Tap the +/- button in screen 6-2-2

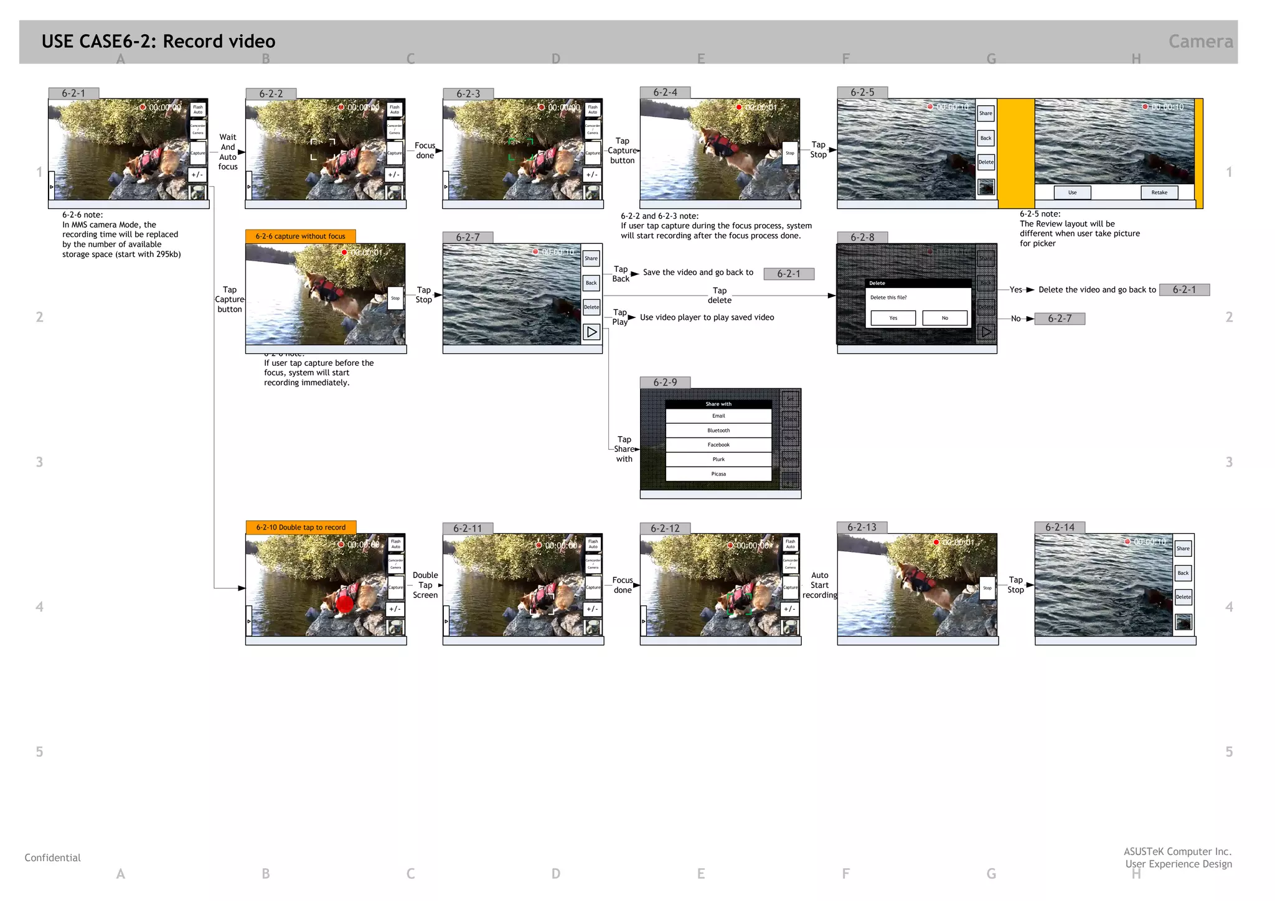(395, 175)
